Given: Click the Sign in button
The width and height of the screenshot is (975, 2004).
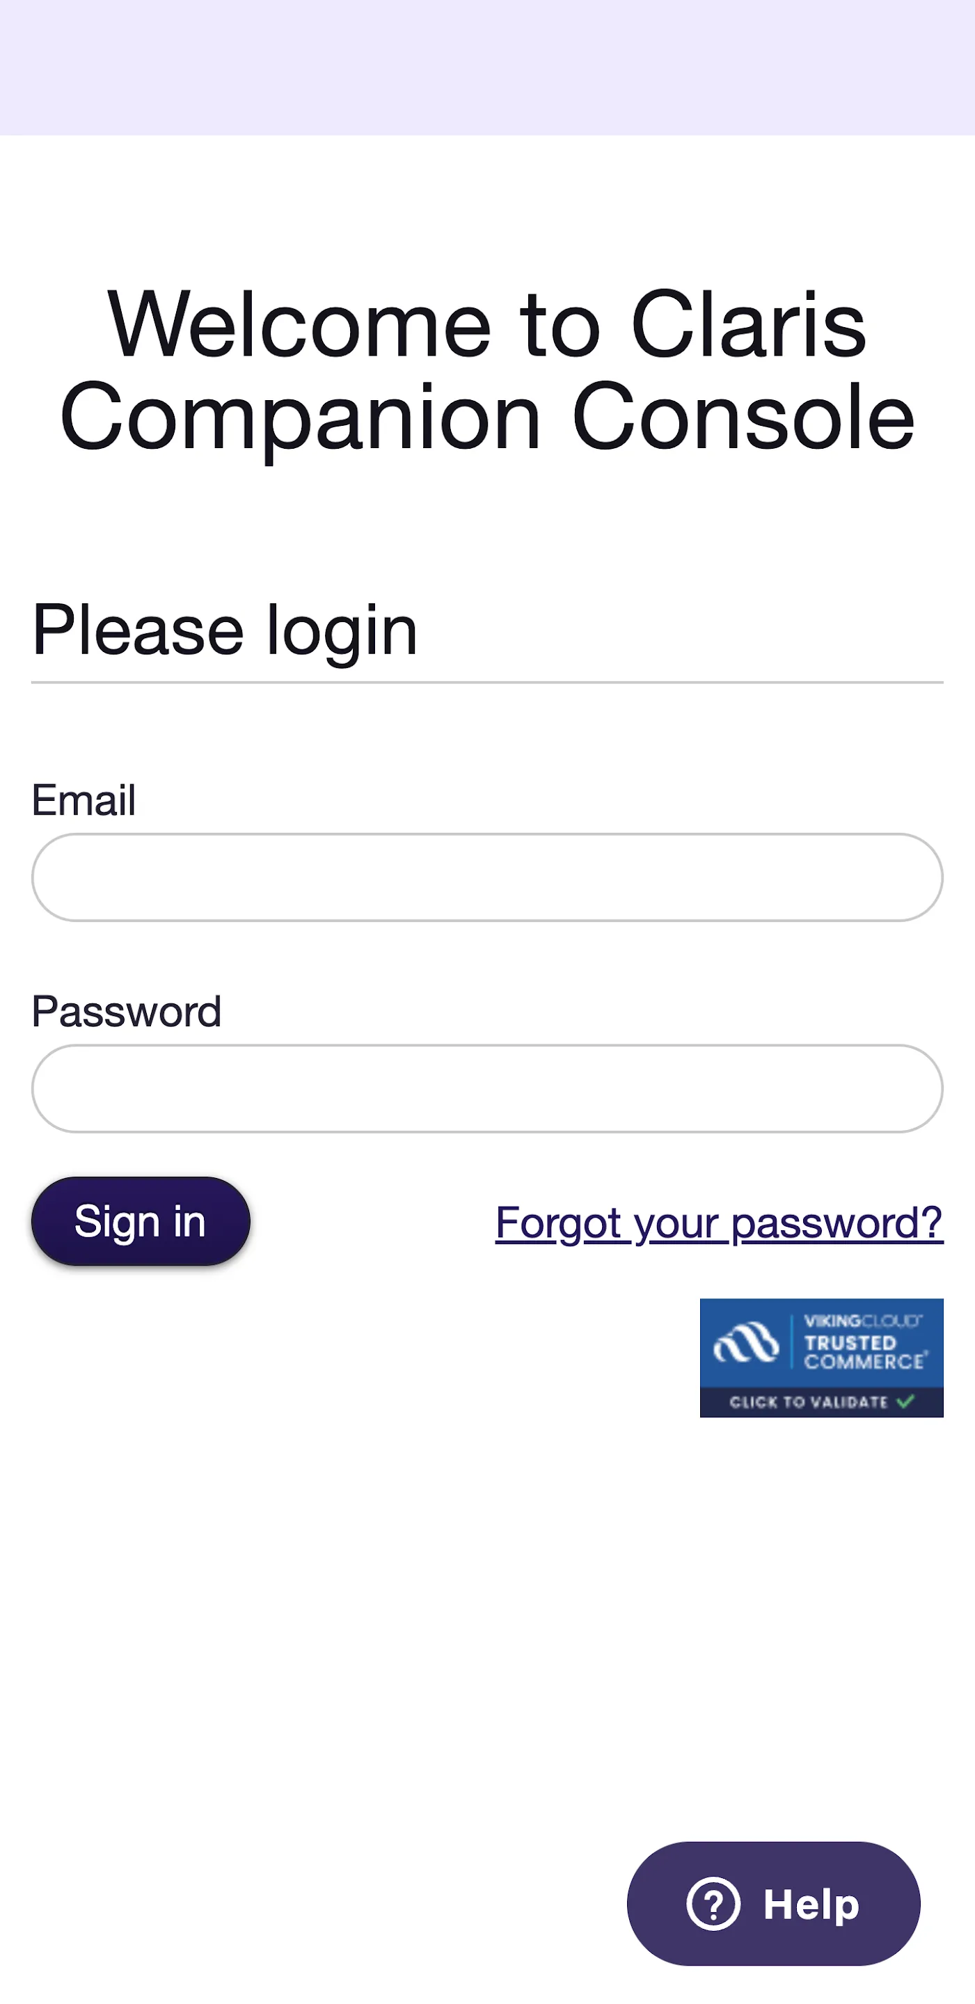Looking at the screenshot, I should 141,1220.
